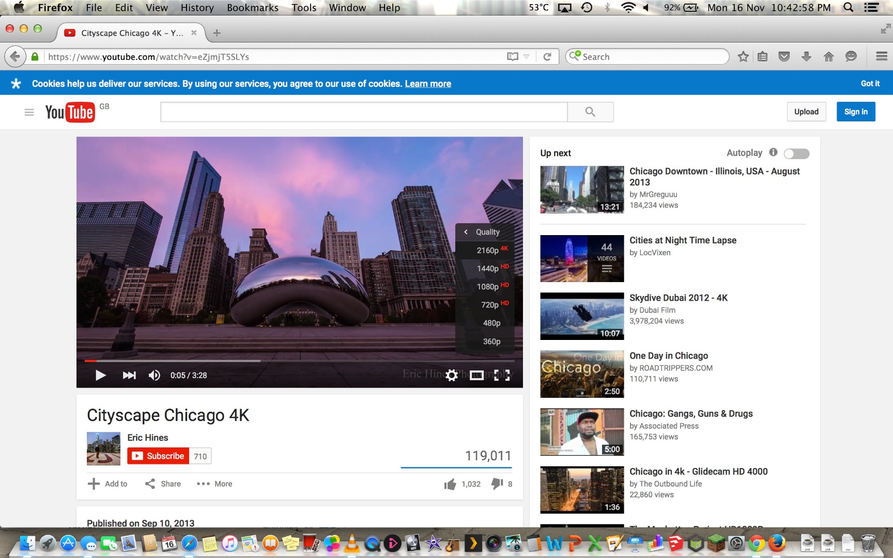Toggle full screen video playback

click(x=502, y=375)
